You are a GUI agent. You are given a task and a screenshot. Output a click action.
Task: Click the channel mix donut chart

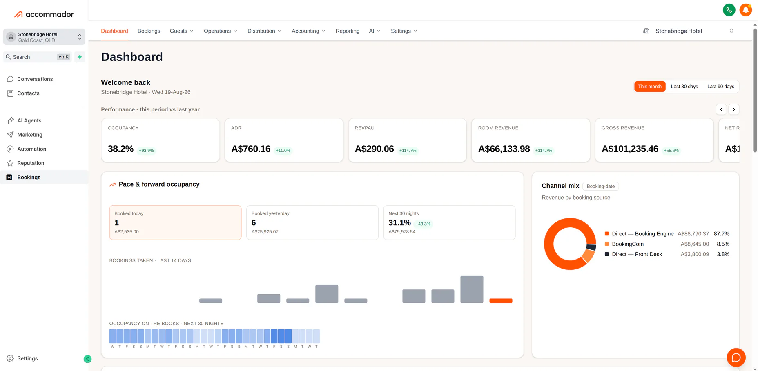tap(570, 244)
